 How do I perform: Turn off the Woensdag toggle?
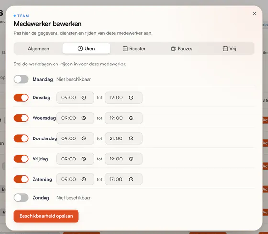(21, 118)
